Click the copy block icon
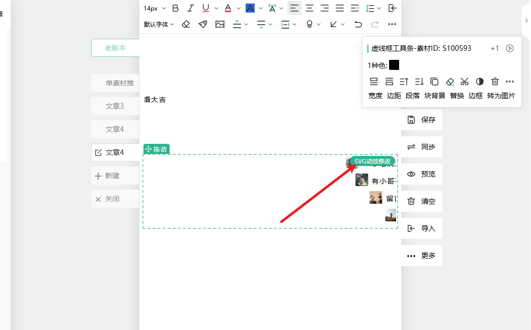Screen dimensions: 531x330 (x=434, y=81)
